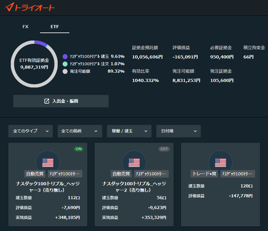Click the US flag icon on トレード•買 card
The width and height of the screenshot is (268, 231).
click(x=221, y=163)
